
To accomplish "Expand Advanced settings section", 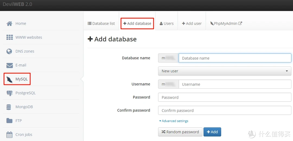I will [x=174, y=121].
